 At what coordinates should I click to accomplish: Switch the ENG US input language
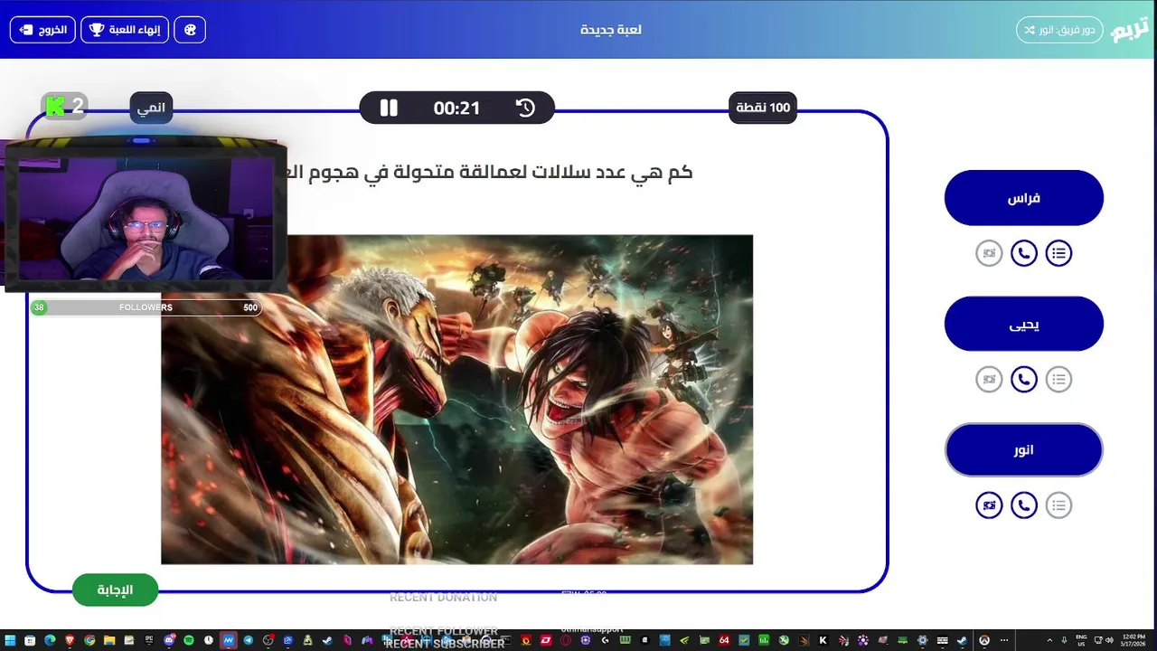pyautogui.click(x=1080, y=640)
